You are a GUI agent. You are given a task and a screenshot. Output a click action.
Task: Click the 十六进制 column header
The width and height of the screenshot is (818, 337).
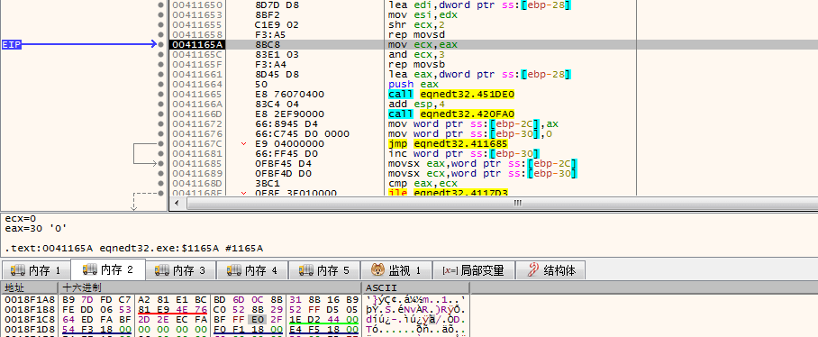click(x=210, y=288)
